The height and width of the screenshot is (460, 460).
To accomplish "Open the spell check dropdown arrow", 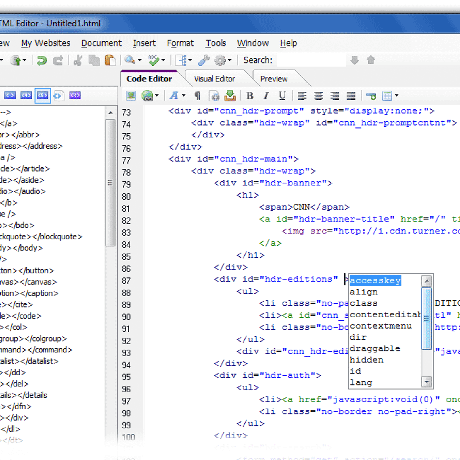I will click(163, 60).
